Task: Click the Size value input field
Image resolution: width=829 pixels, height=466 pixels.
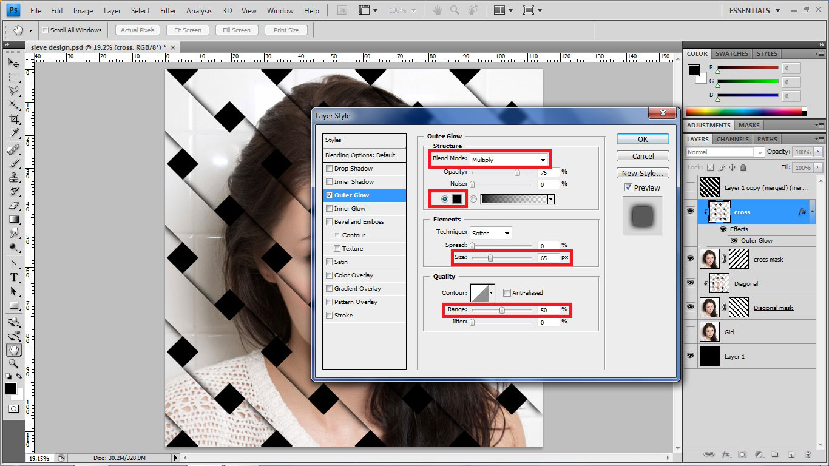Action: tap(546, 258)
